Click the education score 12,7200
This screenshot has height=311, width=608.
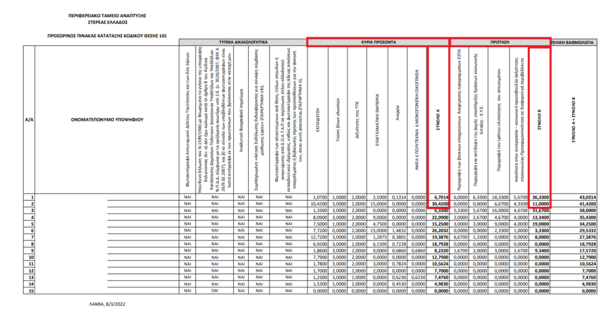pos(319,238)
